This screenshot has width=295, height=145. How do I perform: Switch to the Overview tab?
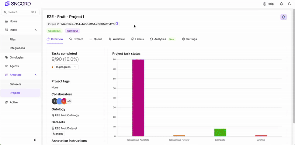55,39
